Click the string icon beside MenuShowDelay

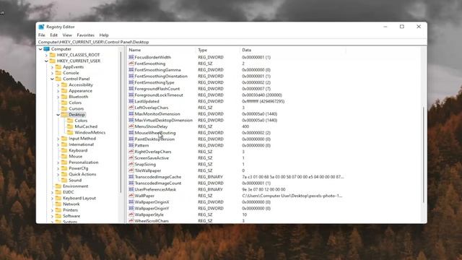pyautogui.click(x=131, y=126)
